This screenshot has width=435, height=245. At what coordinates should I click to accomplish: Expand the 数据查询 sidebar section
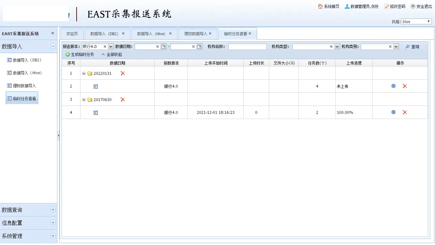53,209
